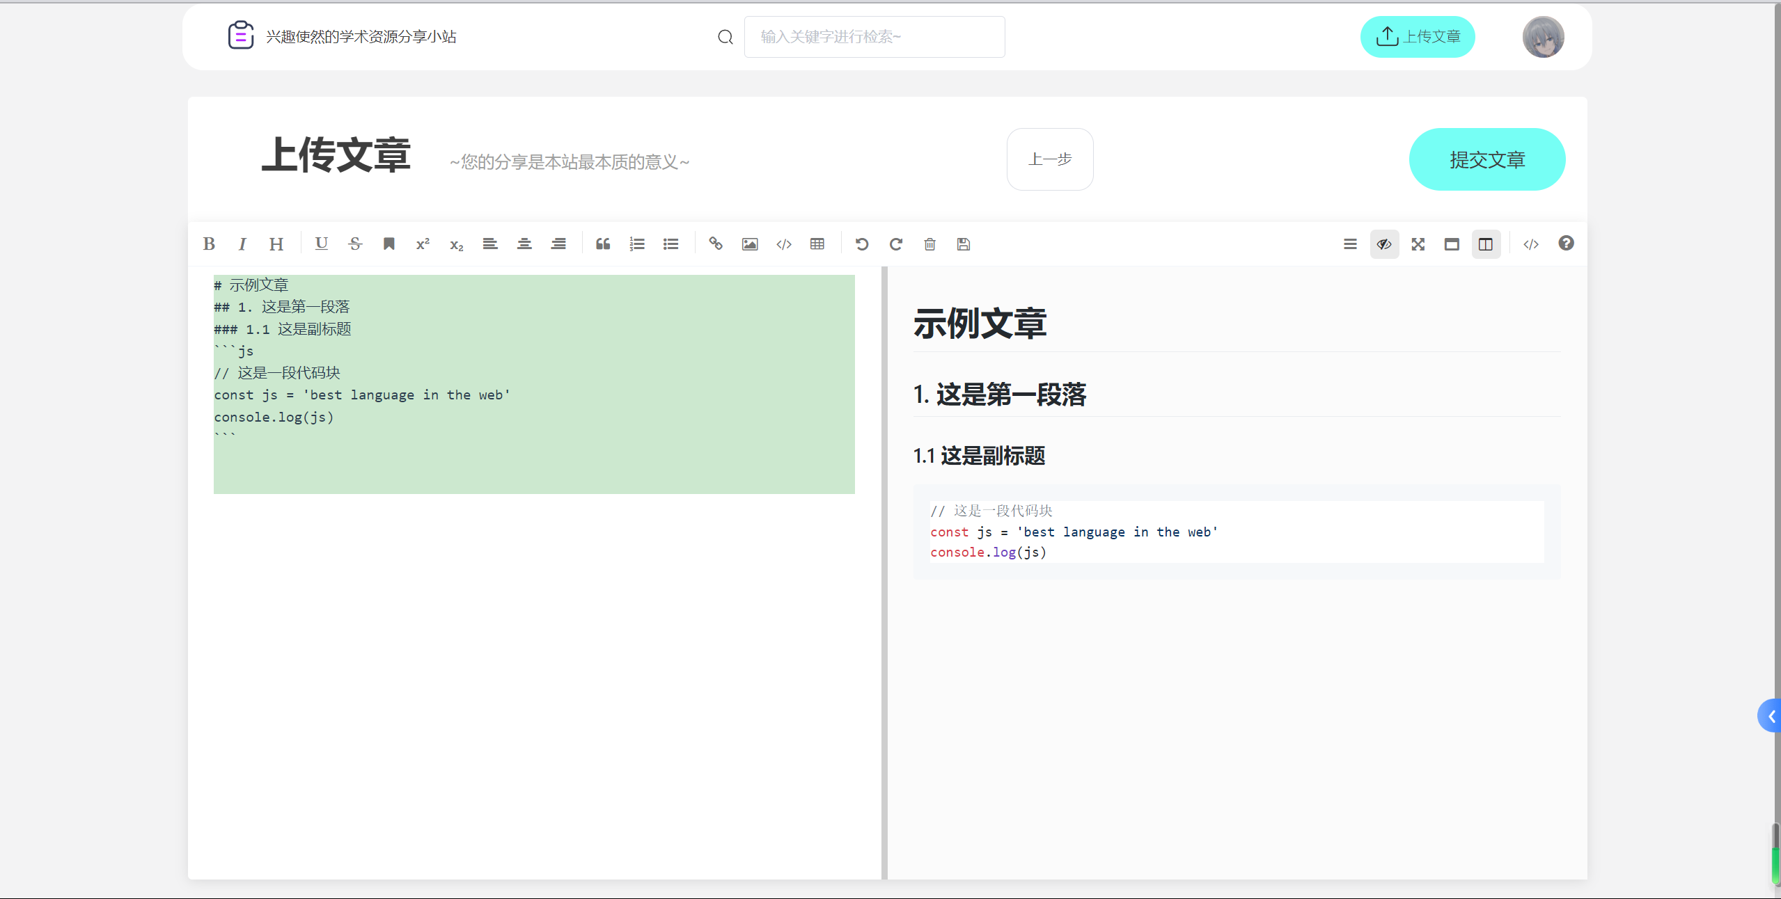Image resolution: width=1781 pixels, height=899 pixels.
Task: Center align the text
Action: point(524,244)
